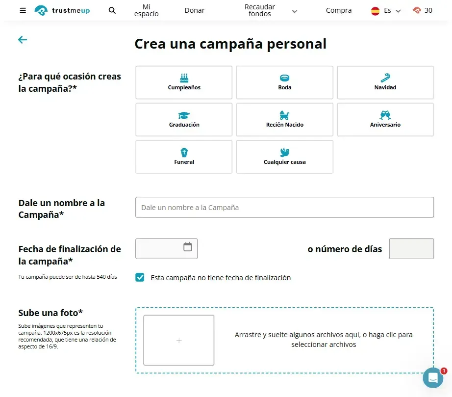Select the Cumpleaños occasion card
The height and width of the screenshot is (397, 452).
pos(184,82)
